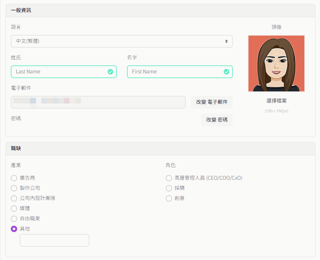
Task: Click the 職缺 section header
Action: pyautogui.click(x=160, y=149)
